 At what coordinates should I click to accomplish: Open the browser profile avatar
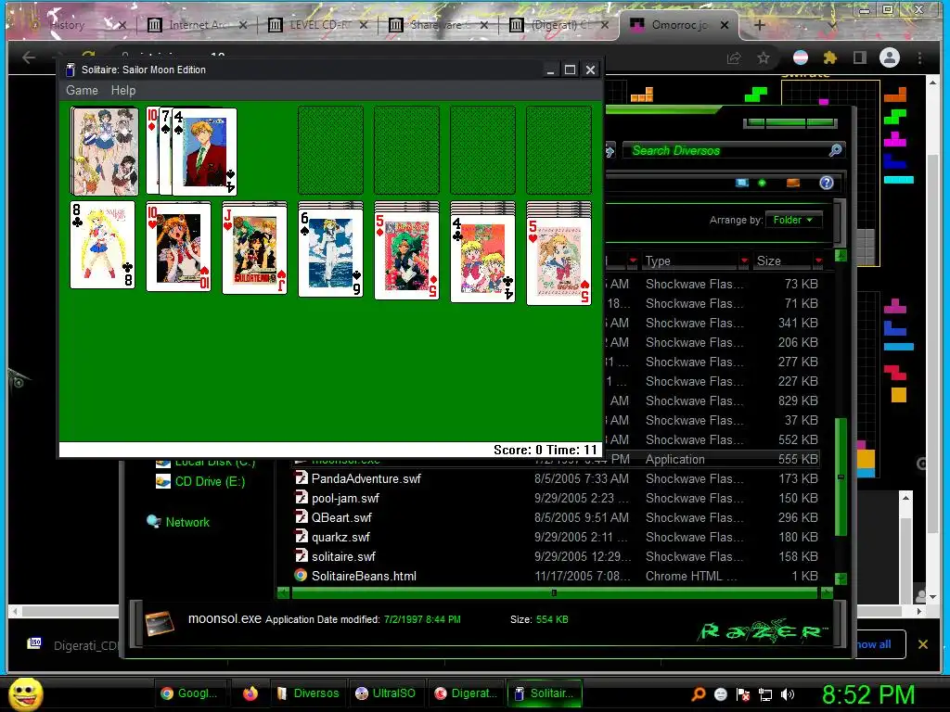[x=890, y=58]
